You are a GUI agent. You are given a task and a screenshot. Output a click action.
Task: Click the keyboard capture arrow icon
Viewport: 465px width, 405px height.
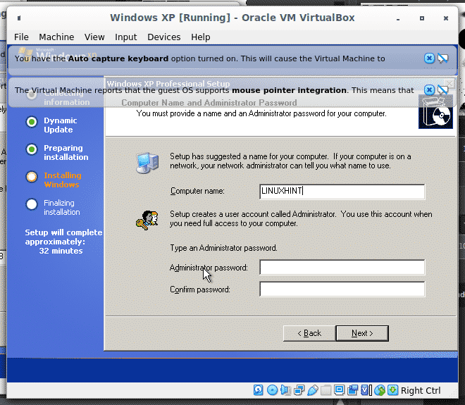click(393, 390)
